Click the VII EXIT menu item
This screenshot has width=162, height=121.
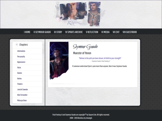pos(116,32)
